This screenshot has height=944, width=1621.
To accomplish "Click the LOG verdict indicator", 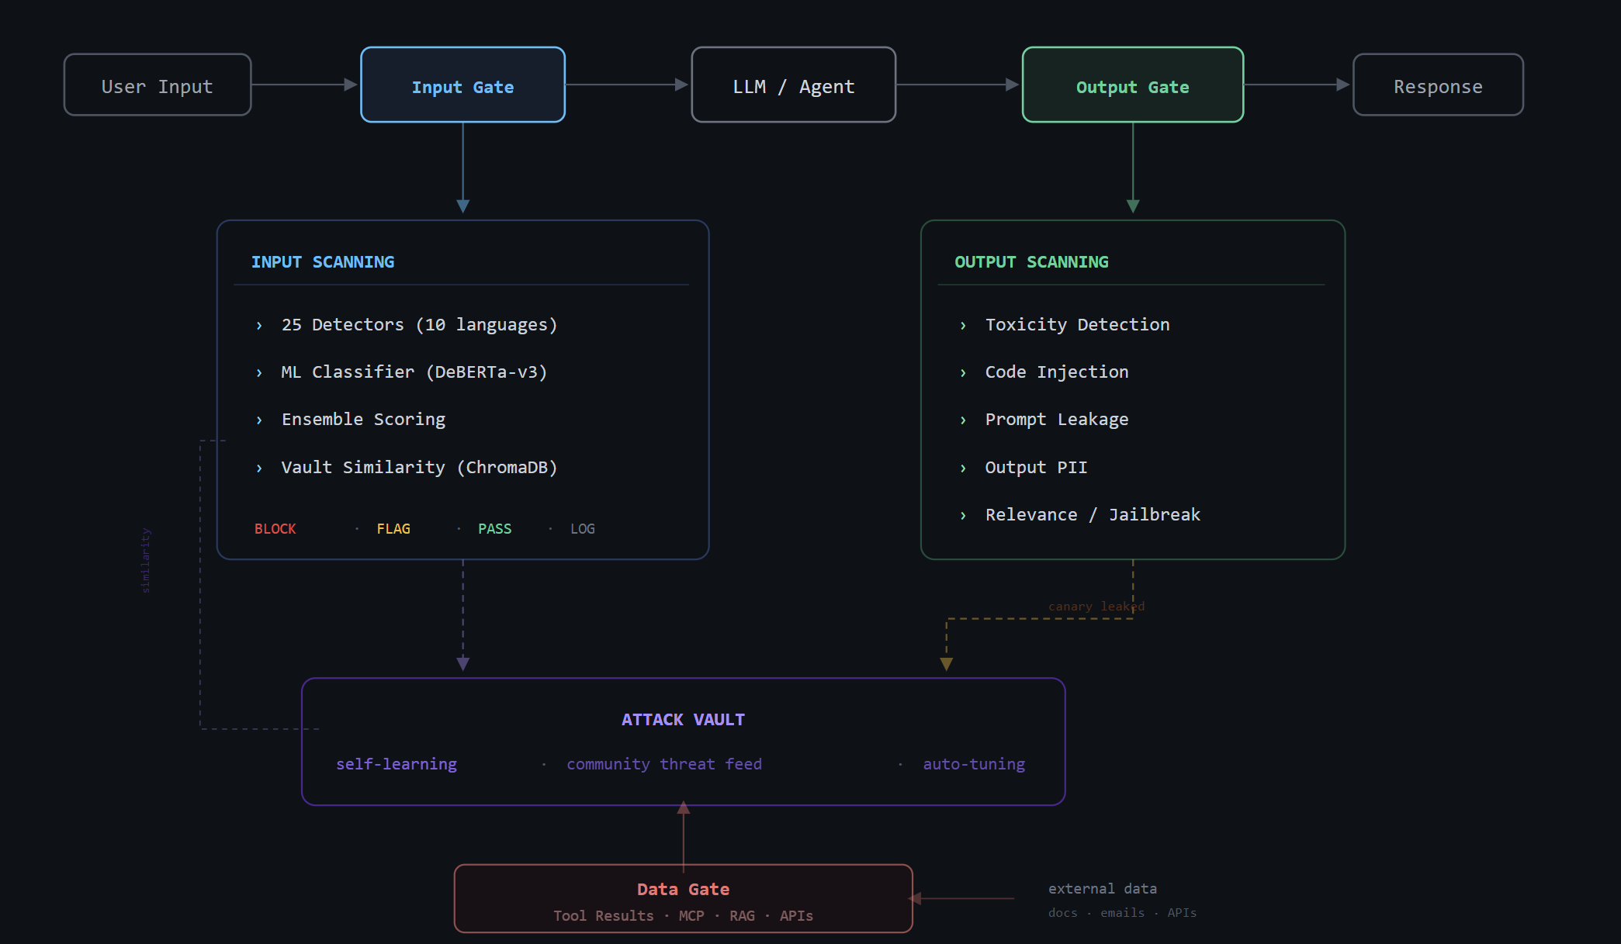I will pos(583,528).
